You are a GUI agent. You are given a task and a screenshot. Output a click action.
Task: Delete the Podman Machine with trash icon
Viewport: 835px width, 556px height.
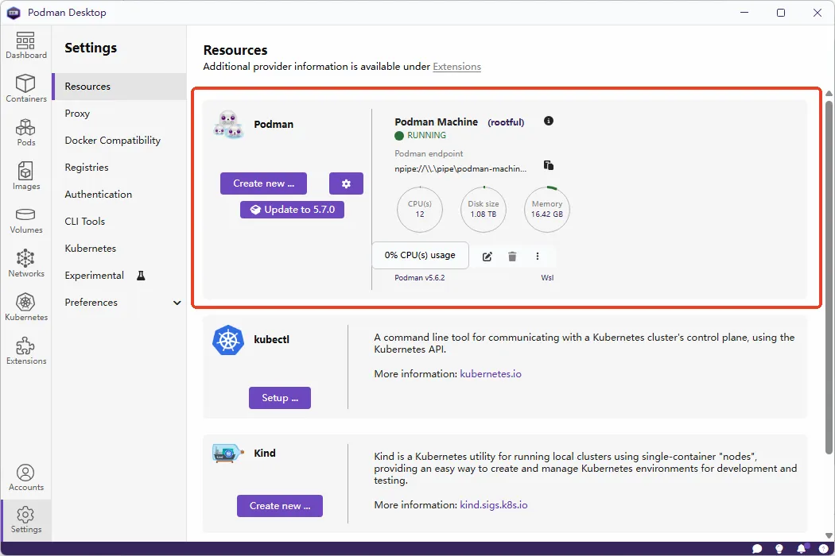pos(512,257)
